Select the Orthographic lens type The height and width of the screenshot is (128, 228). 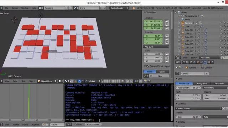pos(201,84)
